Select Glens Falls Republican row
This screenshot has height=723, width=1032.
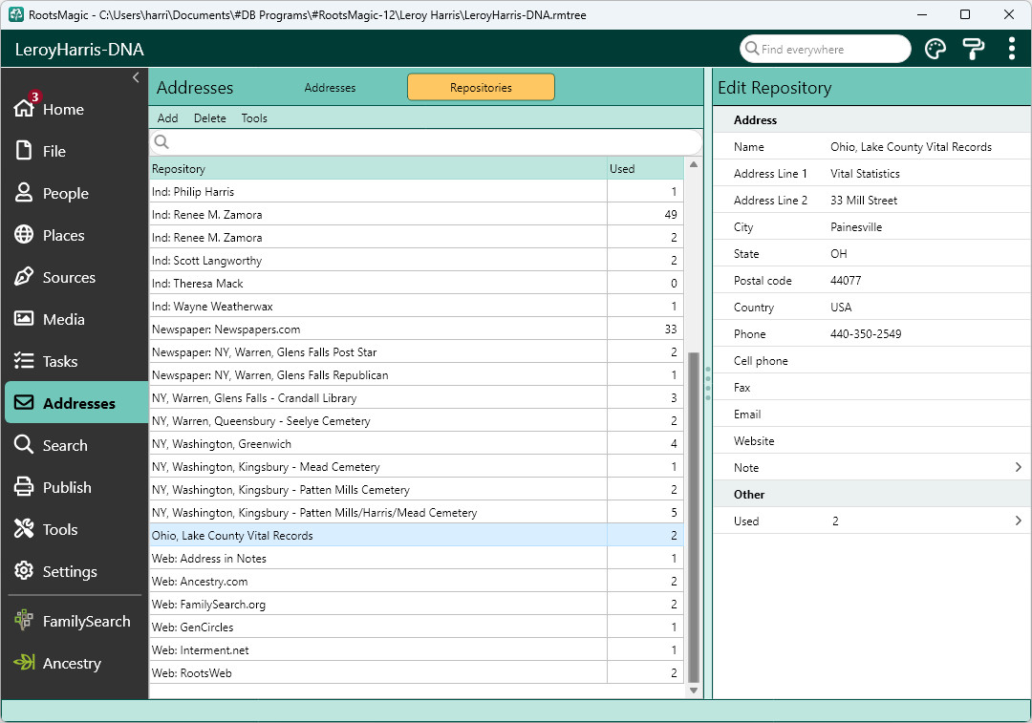tap(417, 375)
